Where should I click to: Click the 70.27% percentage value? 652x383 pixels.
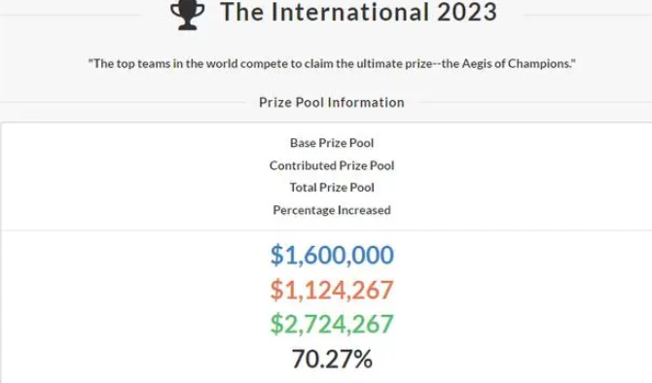point(332,359)
